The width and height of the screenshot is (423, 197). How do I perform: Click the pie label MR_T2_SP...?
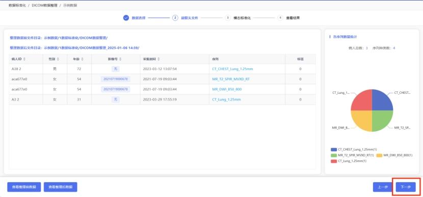pos(402,127)
